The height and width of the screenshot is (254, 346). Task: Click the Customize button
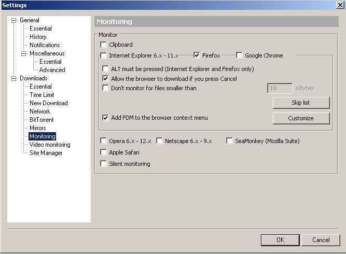click(301, 118)
